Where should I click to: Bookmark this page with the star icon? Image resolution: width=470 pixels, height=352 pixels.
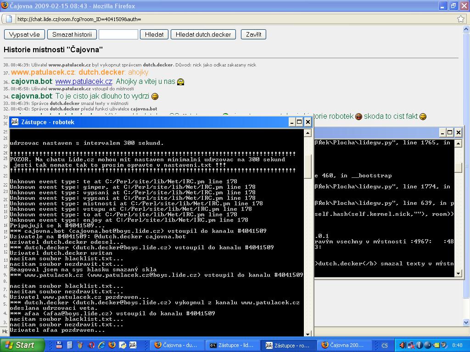tap(461, 19)
